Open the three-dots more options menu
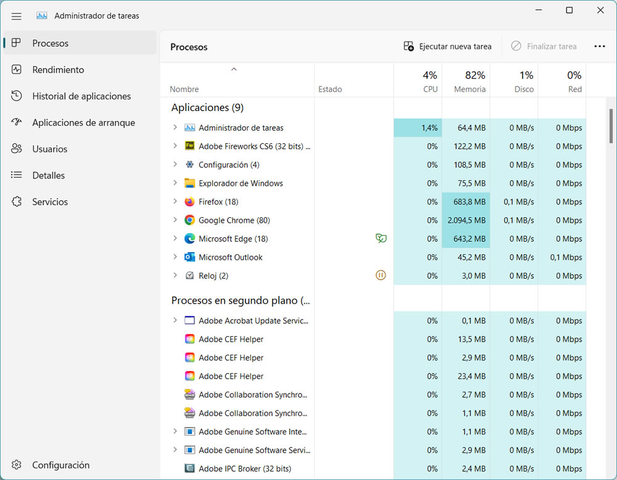This screenshot has width=617, height=480. click(x=600, y=46)
